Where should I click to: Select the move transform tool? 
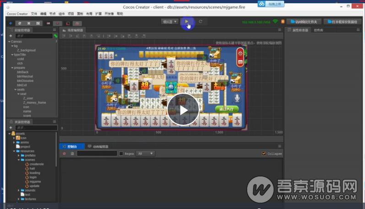point(11,23)
